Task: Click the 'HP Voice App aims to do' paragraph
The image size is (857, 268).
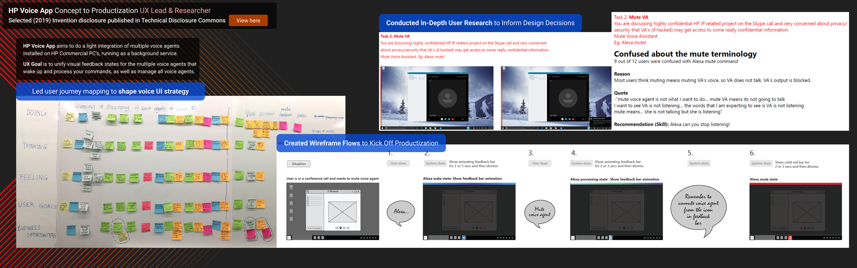Action: click(101, 50)
